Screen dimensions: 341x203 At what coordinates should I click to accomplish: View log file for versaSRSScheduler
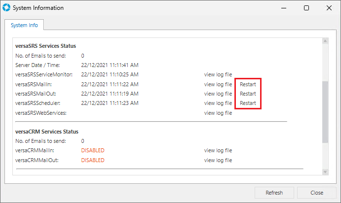(218, 103)
